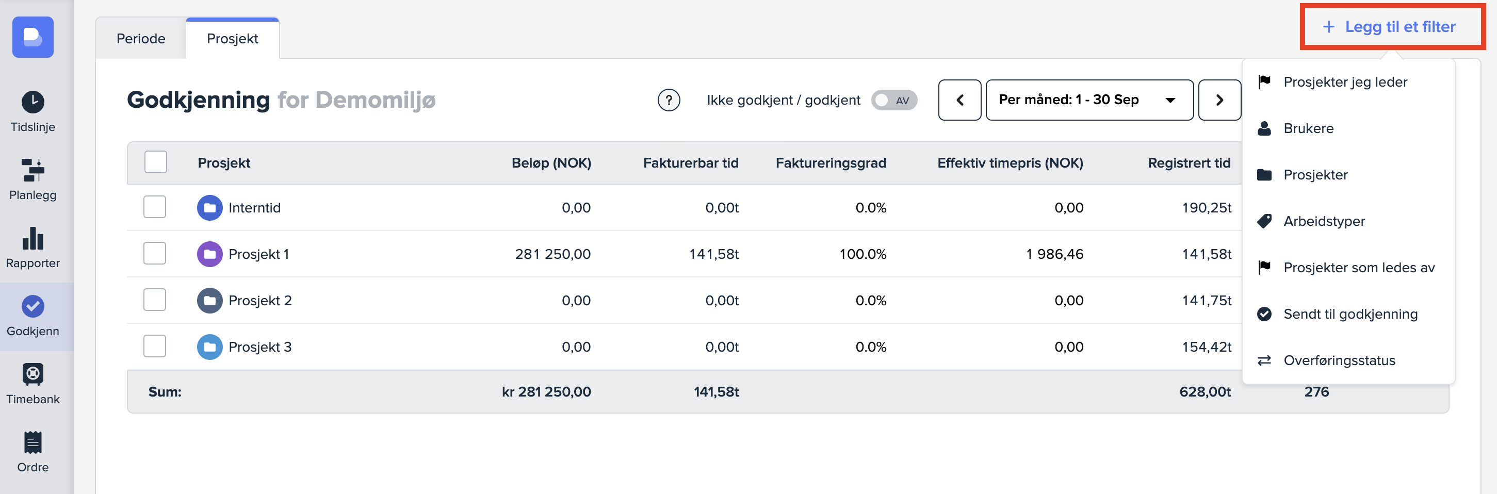Viewport: 1497px width, 494px height.
Task: Click Legg til et filter button
Action: pos(1391,27)
